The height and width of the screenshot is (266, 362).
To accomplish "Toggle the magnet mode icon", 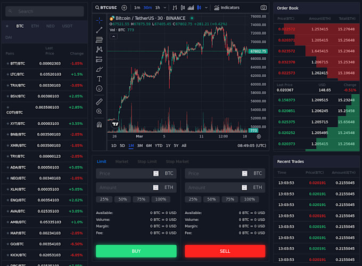I will (99, 125).
